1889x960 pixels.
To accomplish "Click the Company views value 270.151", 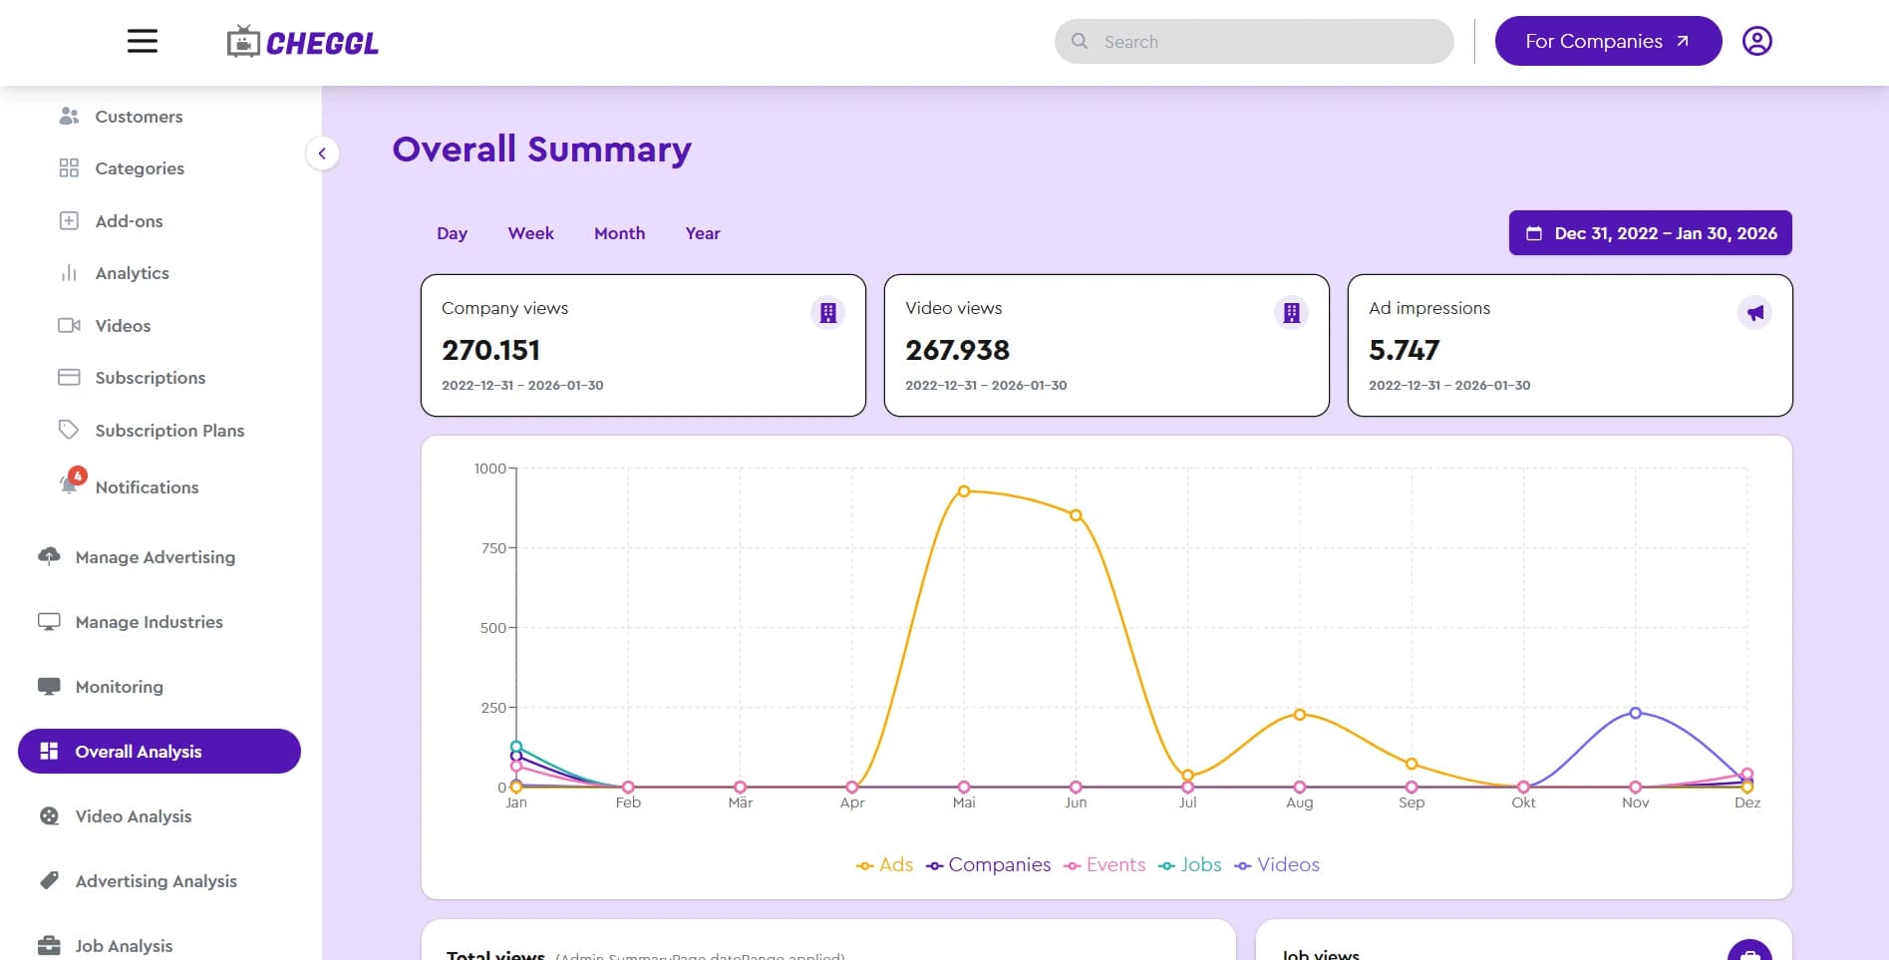I will pyautogui.click(x=490, y=350).
